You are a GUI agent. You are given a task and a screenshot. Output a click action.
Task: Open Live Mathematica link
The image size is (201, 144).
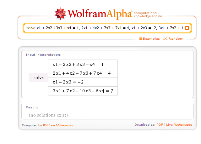(x=179, y=125)
